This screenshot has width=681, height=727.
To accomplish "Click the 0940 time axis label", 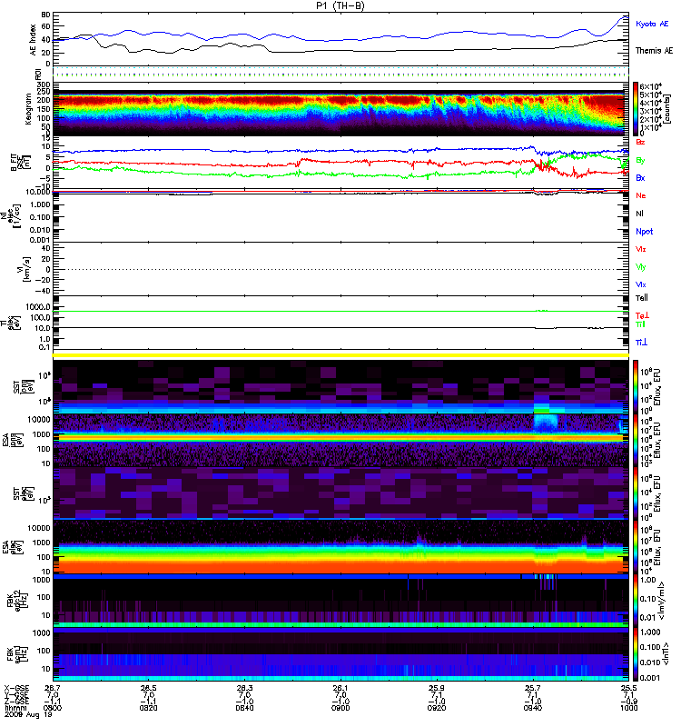I will 532,708.
